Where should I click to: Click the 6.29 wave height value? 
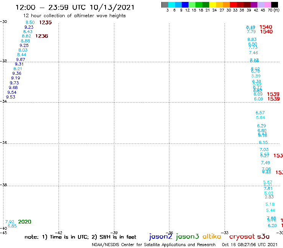tap(262, 126)
